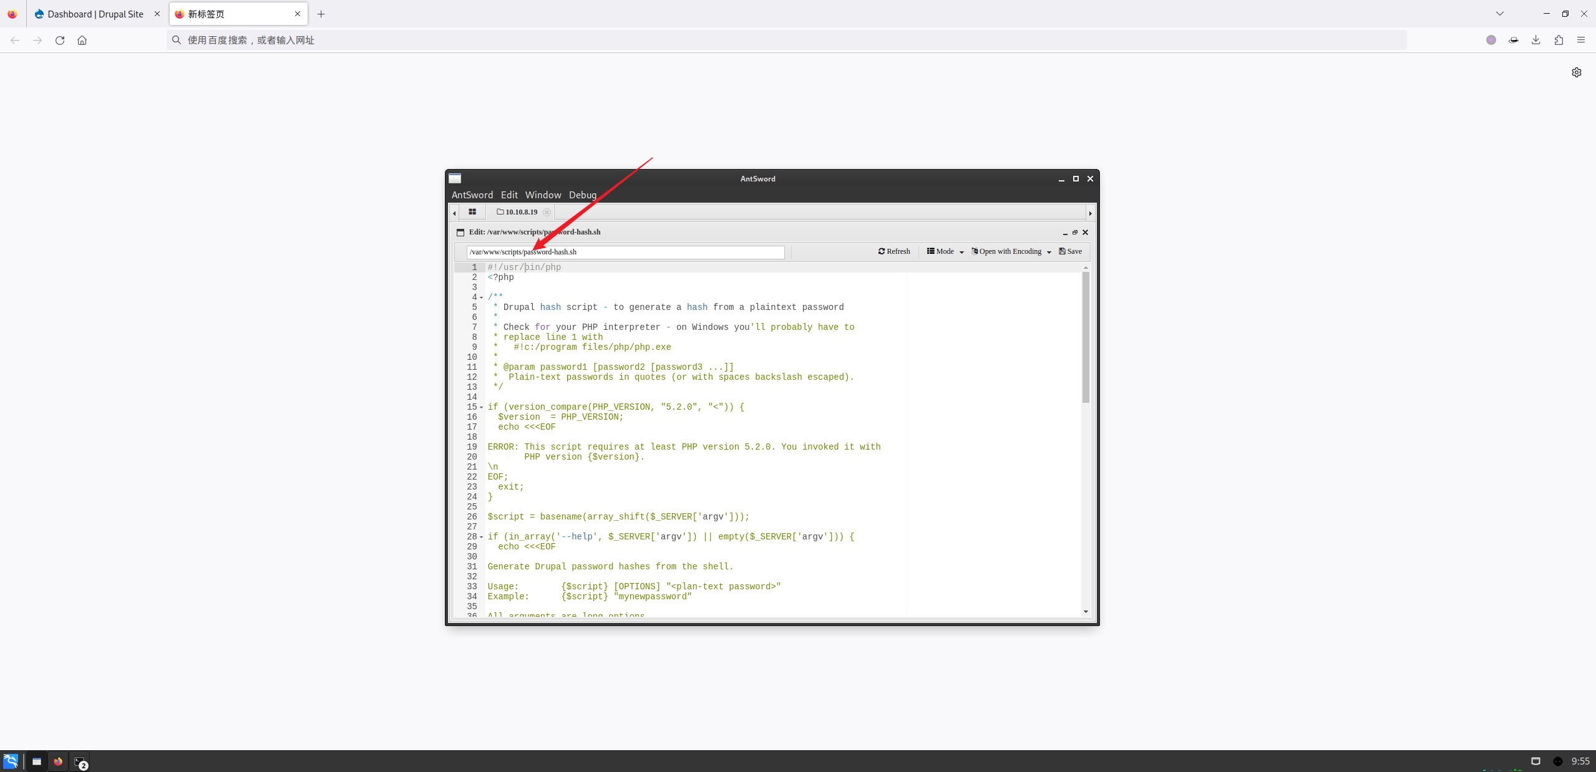The width and height of the screenshot is (1596, 772).
Task: Open a new browser tab
Action: pyautogui.click(x=321, y=14)
